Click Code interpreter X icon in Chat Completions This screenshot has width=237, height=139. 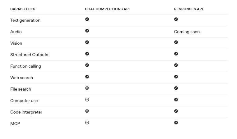point(87,111)
